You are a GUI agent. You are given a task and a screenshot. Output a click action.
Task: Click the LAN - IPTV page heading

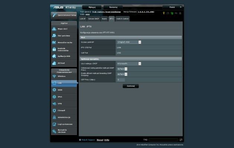pyautogui.click(x=86, y=27)
